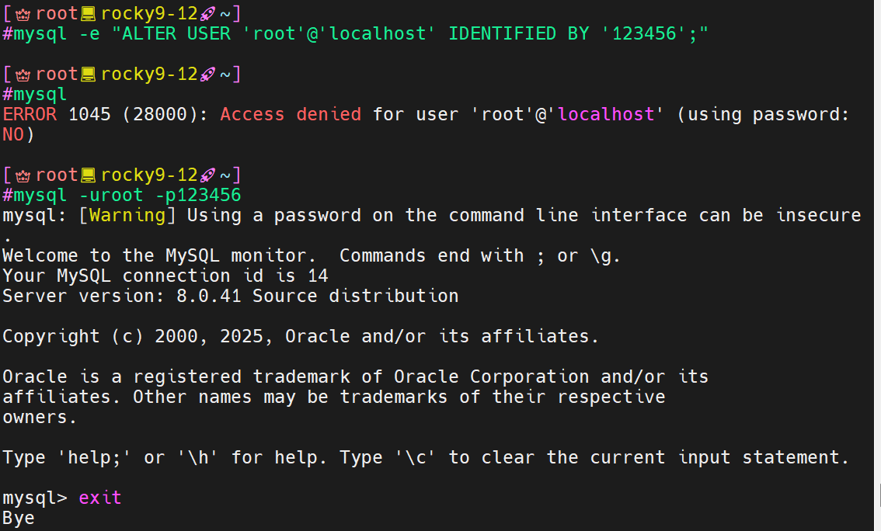Click the -p123456 option in the third command
The height and width of the screenshot is (531, 881).
pyautogui.click(x=198, y=196)
